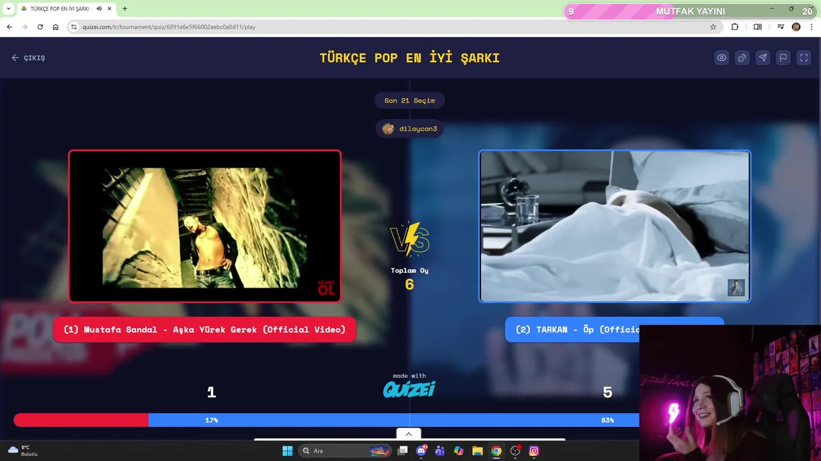Toggle the eye visibility icon in Quizei header
The height and width of the screenshot is (461, 821).
pos(722,58)
